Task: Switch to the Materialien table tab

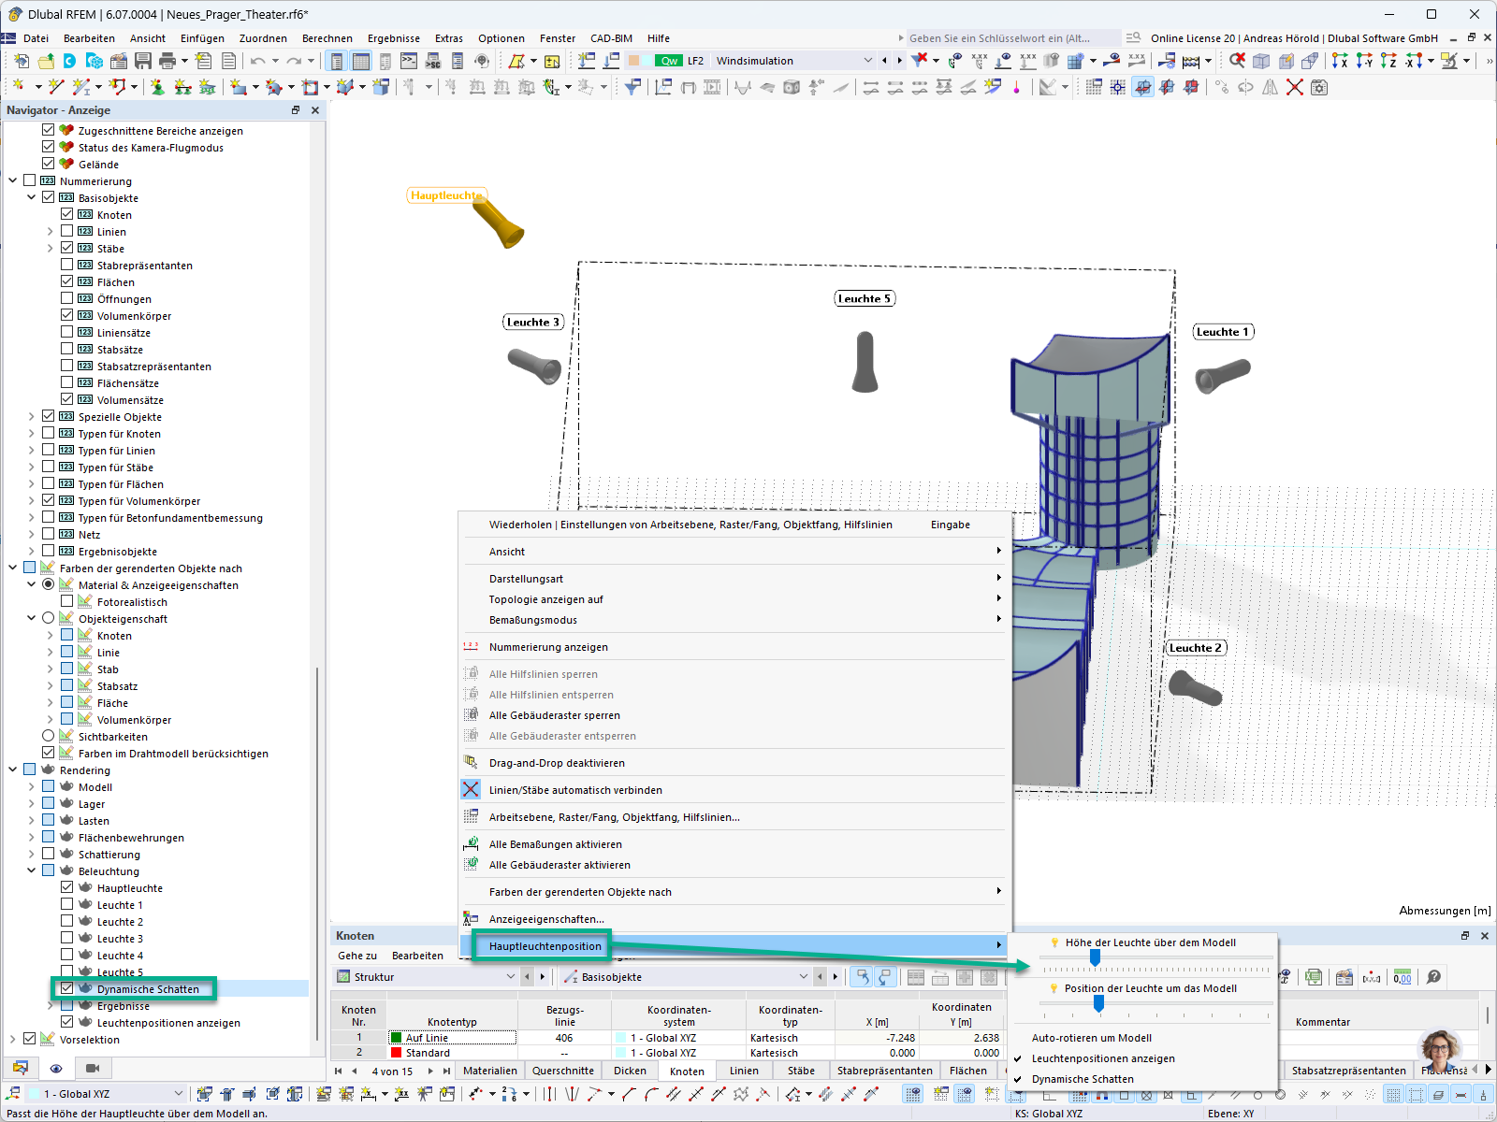Action: tap(489, 1071)
